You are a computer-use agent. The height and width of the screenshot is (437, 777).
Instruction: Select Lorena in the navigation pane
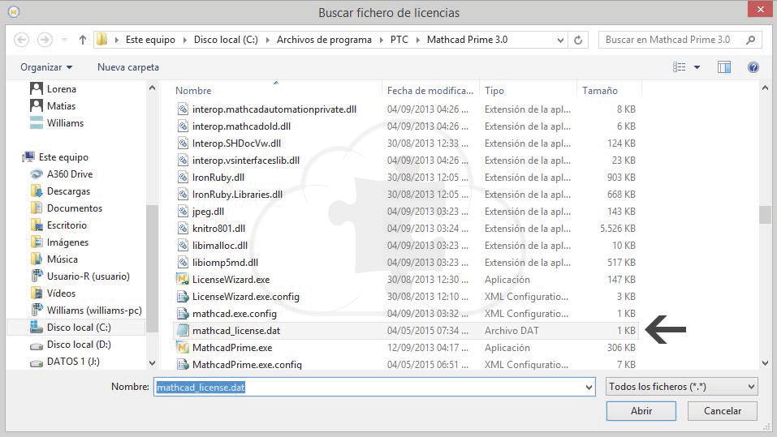click(54, 88)
